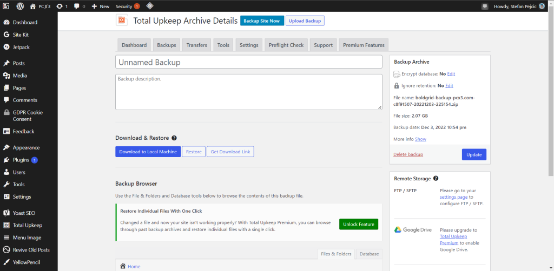Open Total Upkeep in the sidebar
This screenshot has height=271, width=554.
point(29,225)
